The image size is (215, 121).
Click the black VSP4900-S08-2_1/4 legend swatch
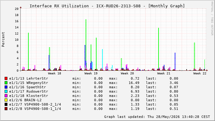(6, 104)
